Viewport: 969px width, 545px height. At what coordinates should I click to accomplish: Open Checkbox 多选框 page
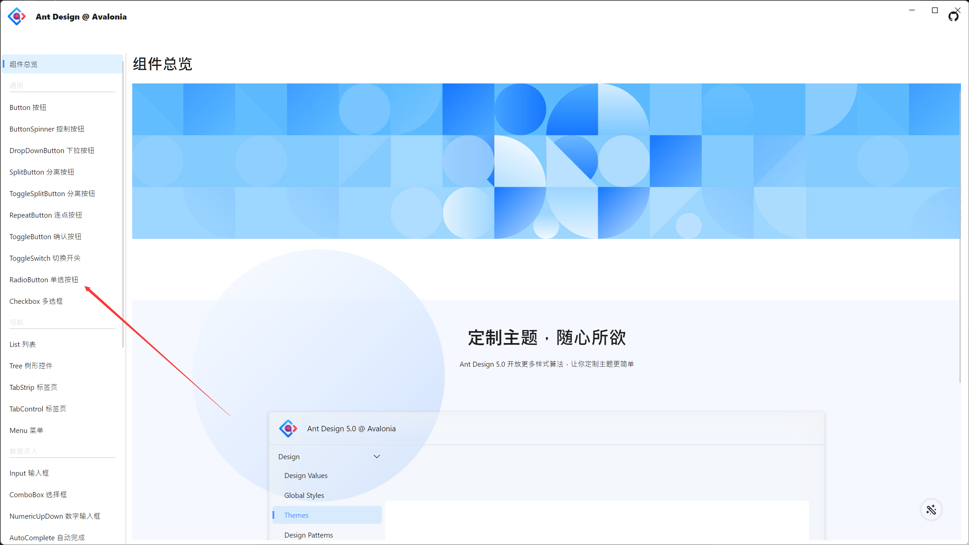click(x=36, y=301)
